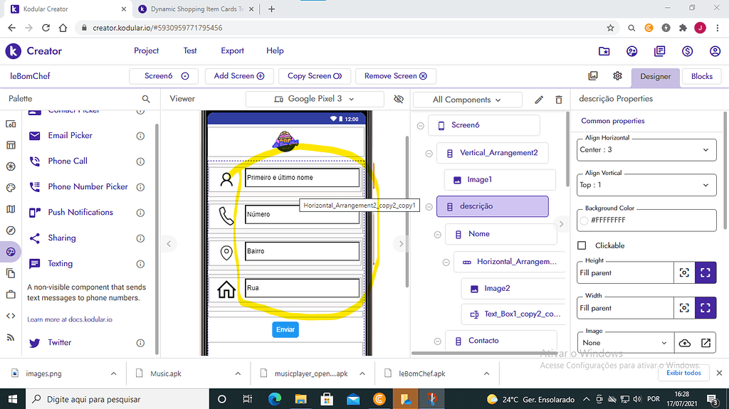Open the Align Vertical dropdown

[x=646, y=185]
